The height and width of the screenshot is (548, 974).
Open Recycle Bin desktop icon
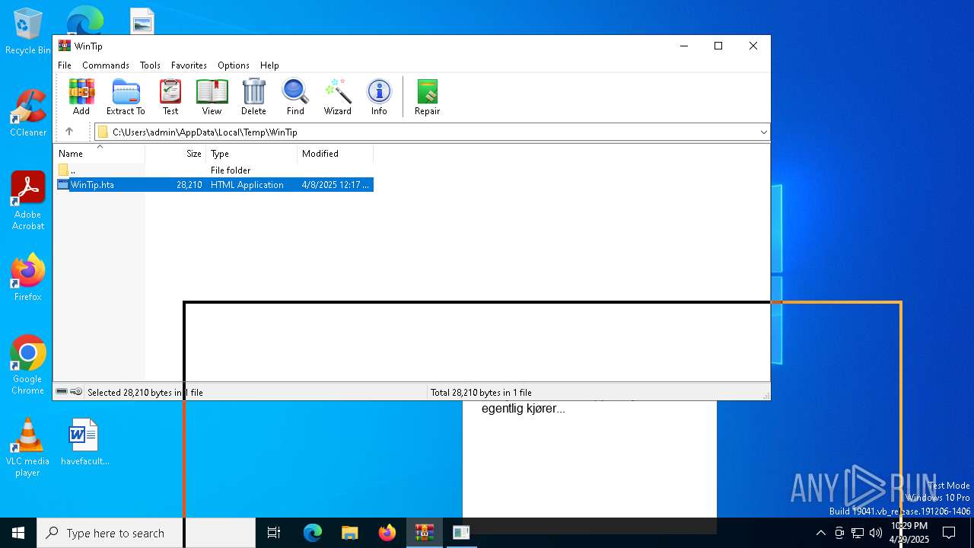[x=28, y=32]
